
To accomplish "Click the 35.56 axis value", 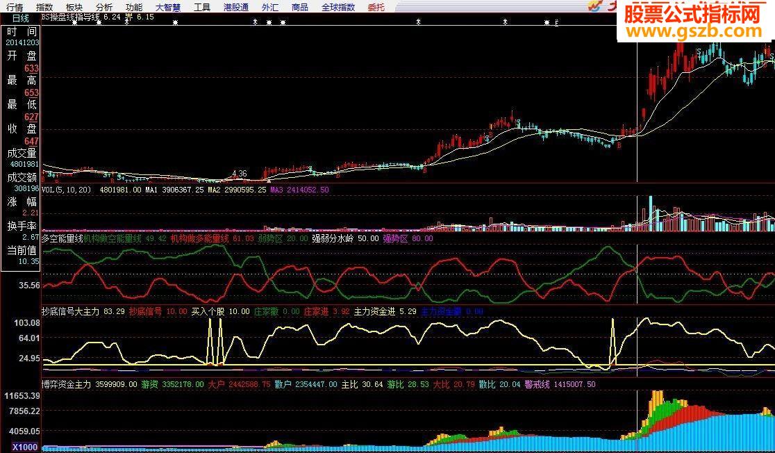I will coord(29,286).
